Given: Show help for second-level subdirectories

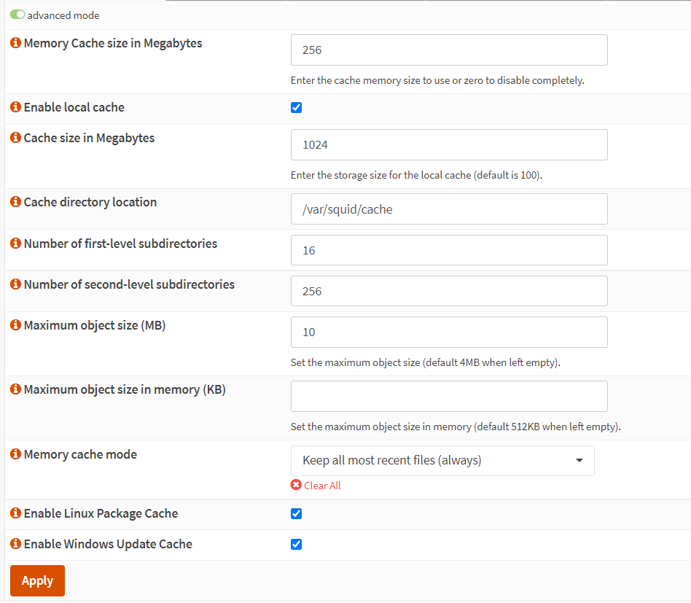Looking at the screenshot, I should [15, 285].
